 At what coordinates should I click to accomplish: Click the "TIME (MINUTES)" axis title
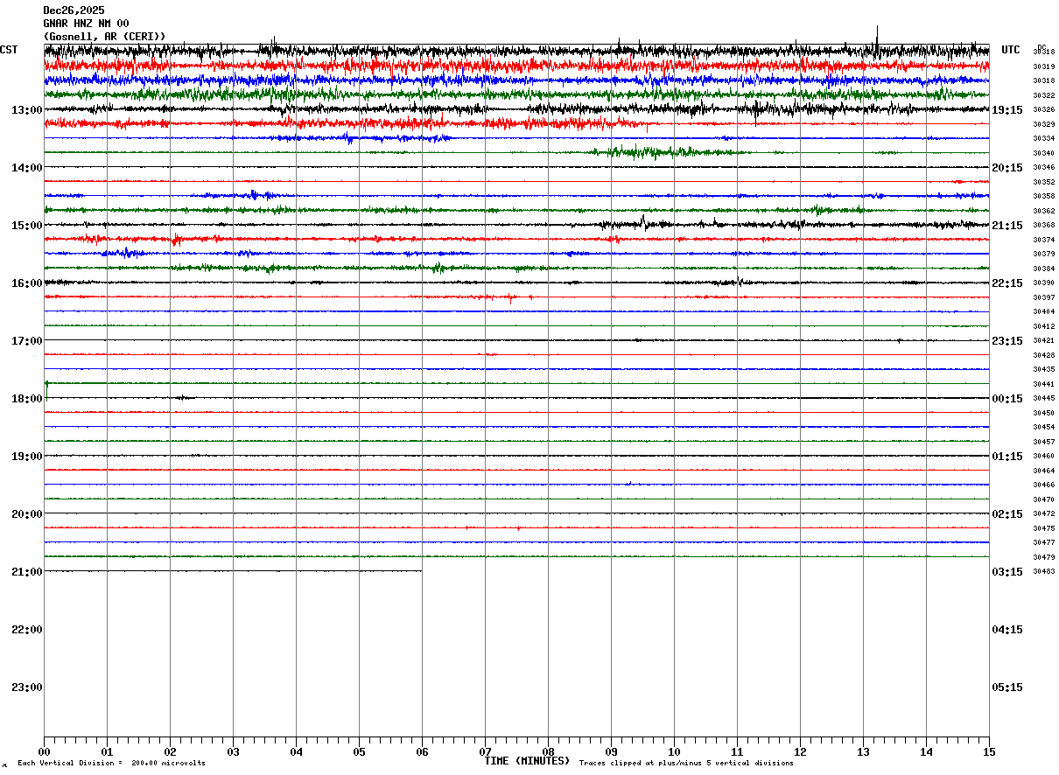tap(527, 761)
